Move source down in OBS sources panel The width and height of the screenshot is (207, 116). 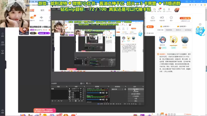point(82,101)
